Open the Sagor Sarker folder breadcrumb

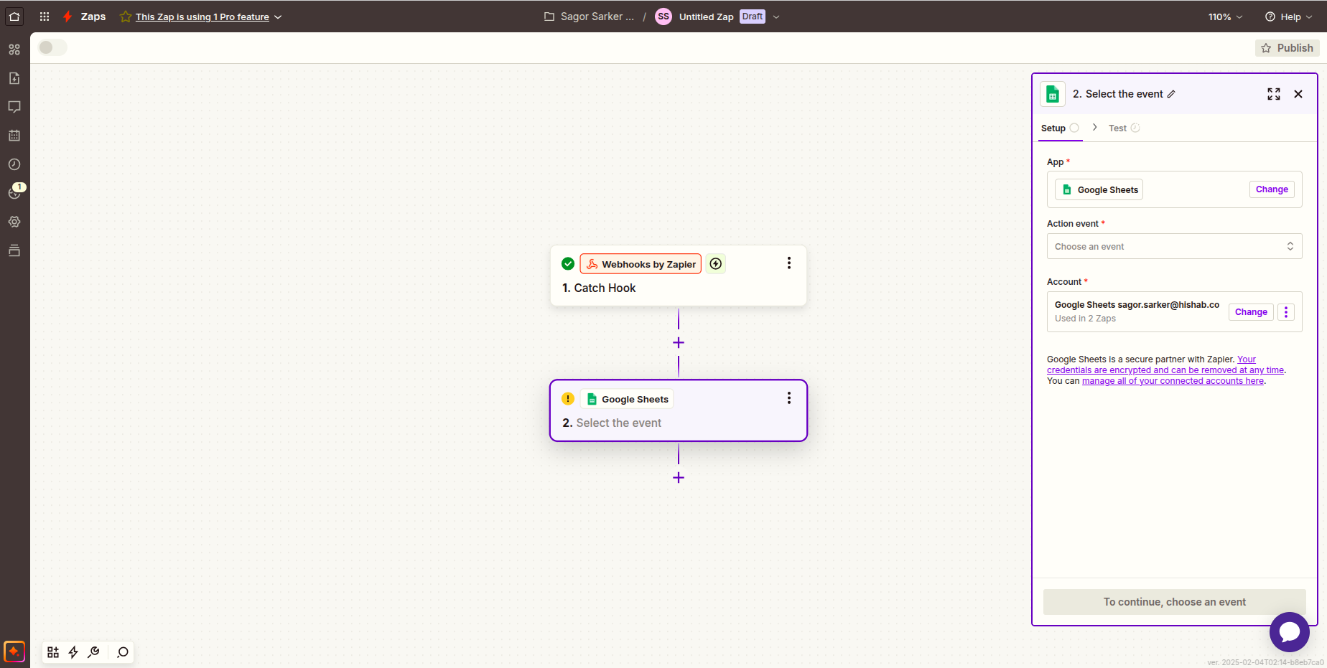click(x=590, y=17)
